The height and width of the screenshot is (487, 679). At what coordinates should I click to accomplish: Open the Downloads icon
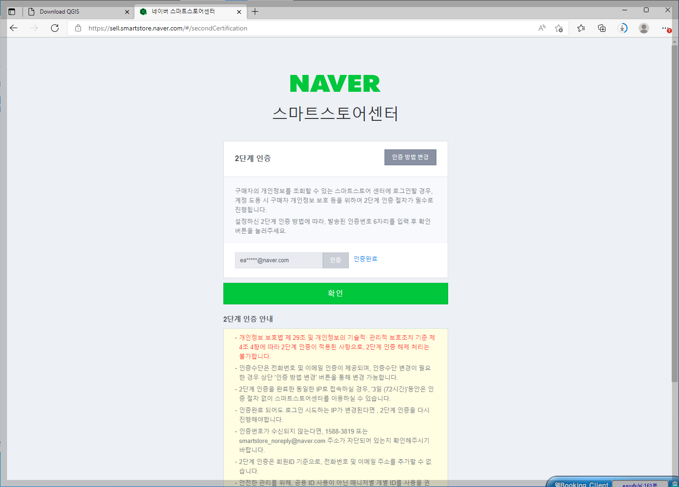(622, 28)
